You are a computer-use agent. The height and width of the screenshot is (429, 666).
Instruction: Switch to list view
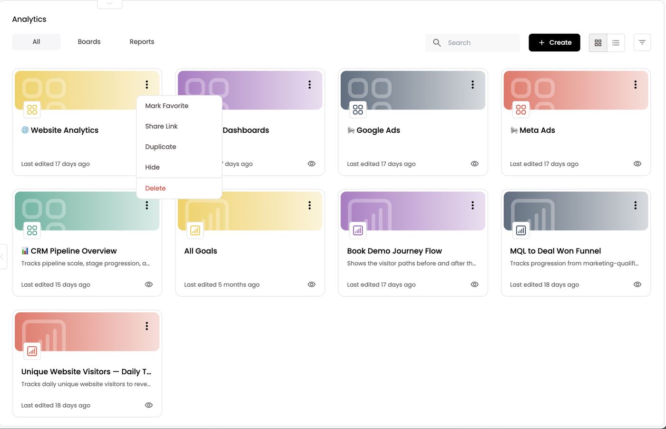coord(616,43)
